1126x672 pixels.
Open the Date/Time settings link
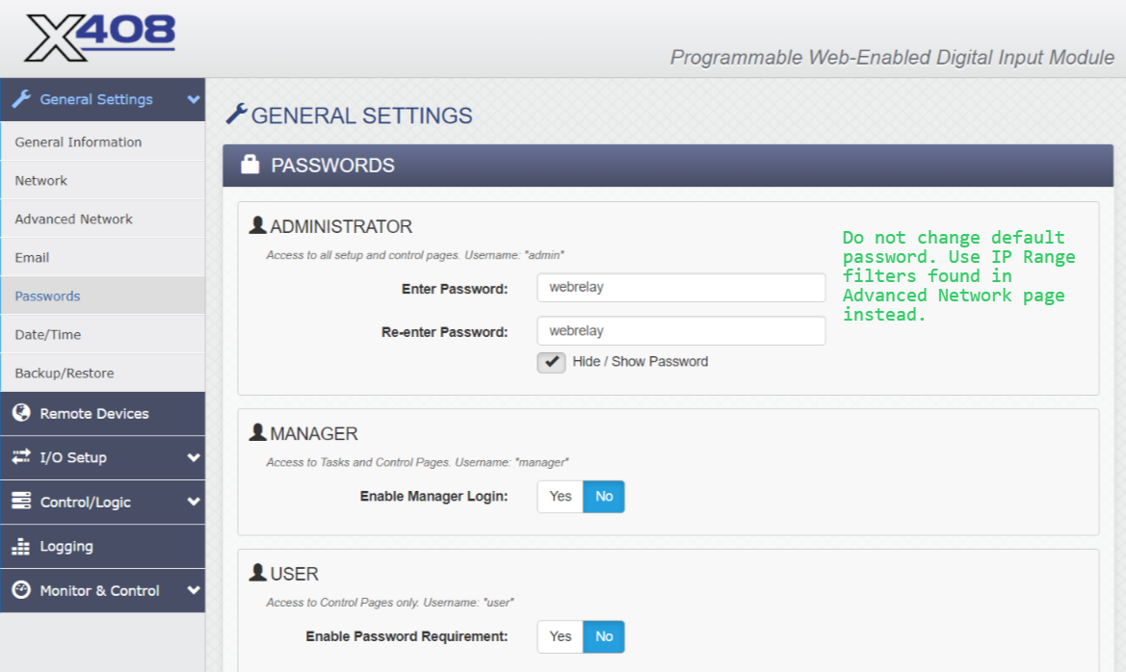pos(48,335)
